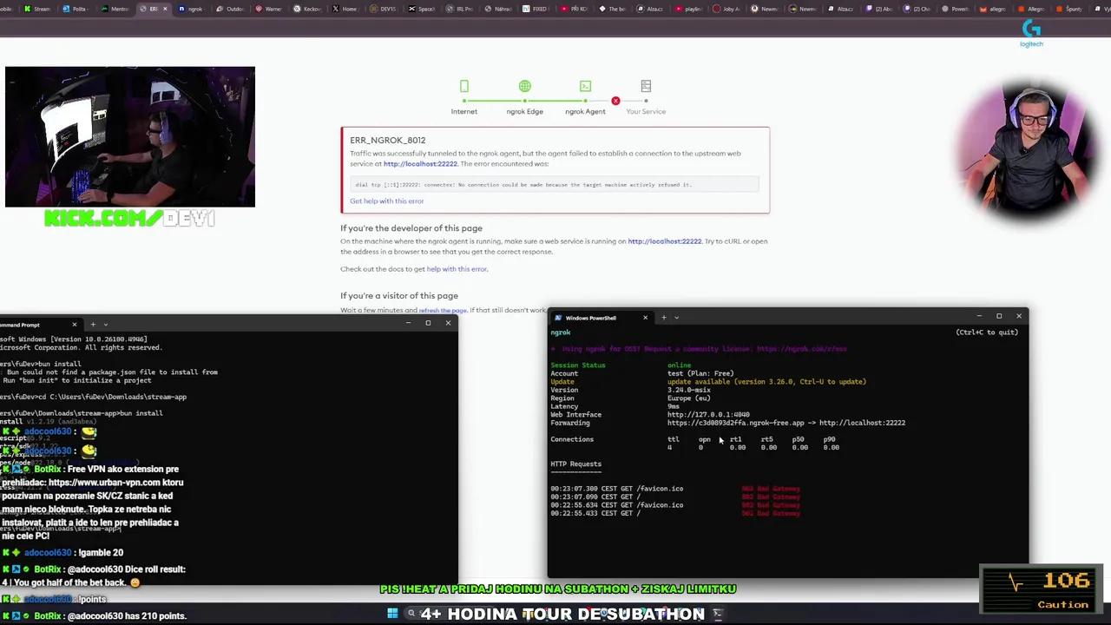Switch to the FIXED browser tab
Screen dimensions: 1111x625
click(x=538, y=9)
